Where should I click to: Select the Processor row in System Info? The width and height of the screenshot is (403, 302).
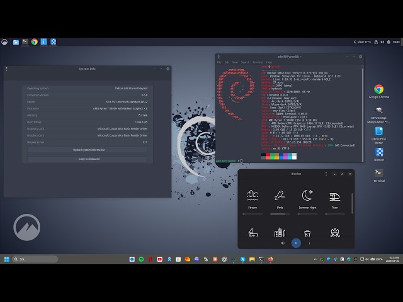point(88,108)
